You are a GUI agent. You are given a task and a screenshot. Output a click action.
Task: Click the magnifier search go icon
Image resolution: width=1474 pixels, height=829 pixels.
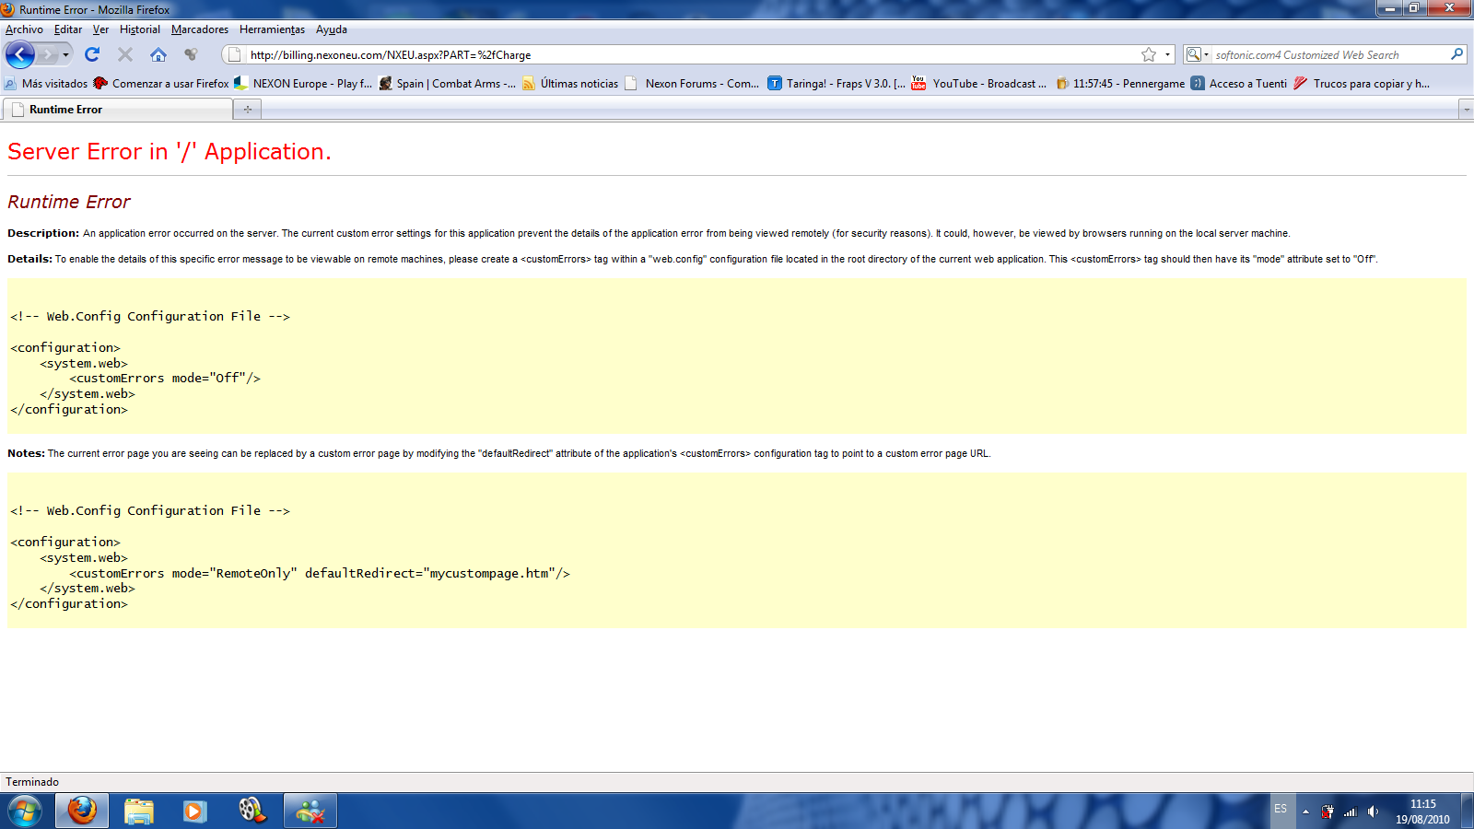click(x=1456, y=54)
